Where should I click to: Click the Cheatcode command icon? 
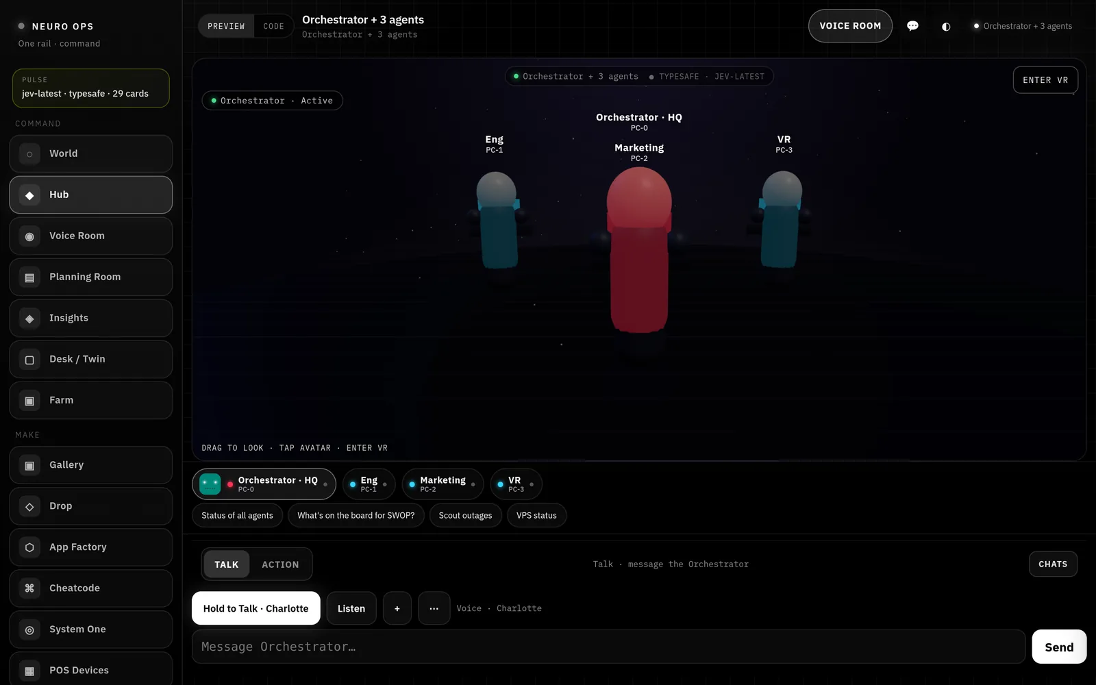(x=29, y=588)
